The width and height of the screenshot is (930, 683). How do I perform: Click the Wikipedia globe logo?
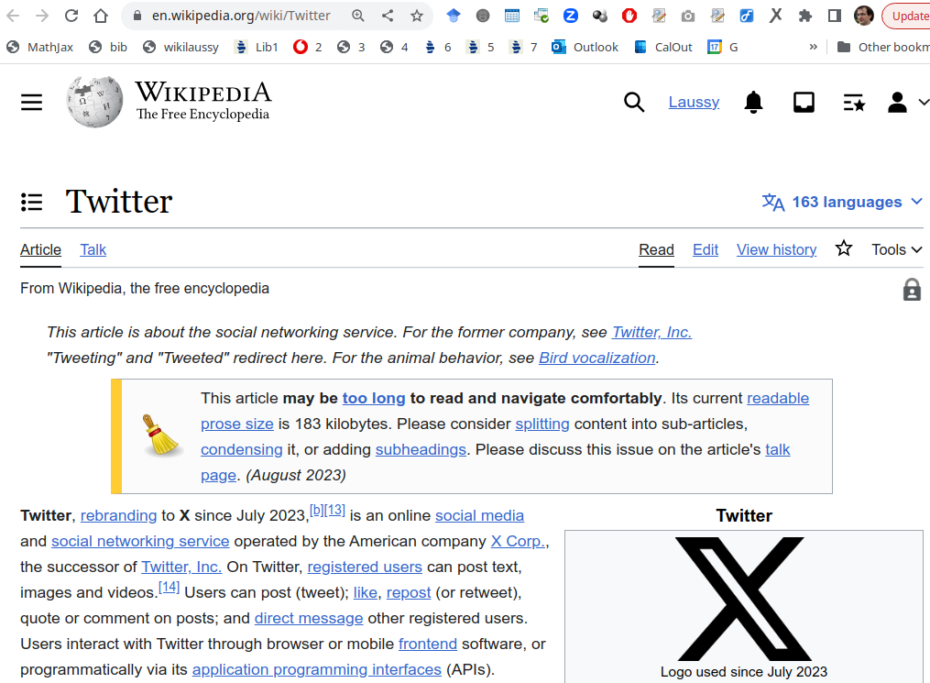(94, 102)
